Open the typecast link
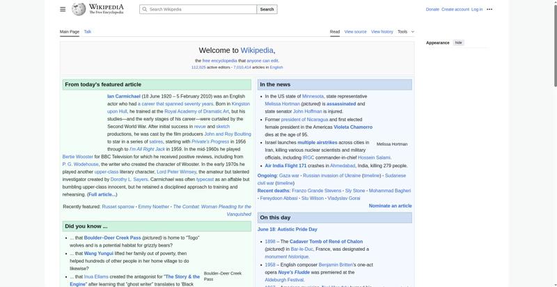Image resolution: width=557 pixels, height=287 pixels. click(205, 180)
